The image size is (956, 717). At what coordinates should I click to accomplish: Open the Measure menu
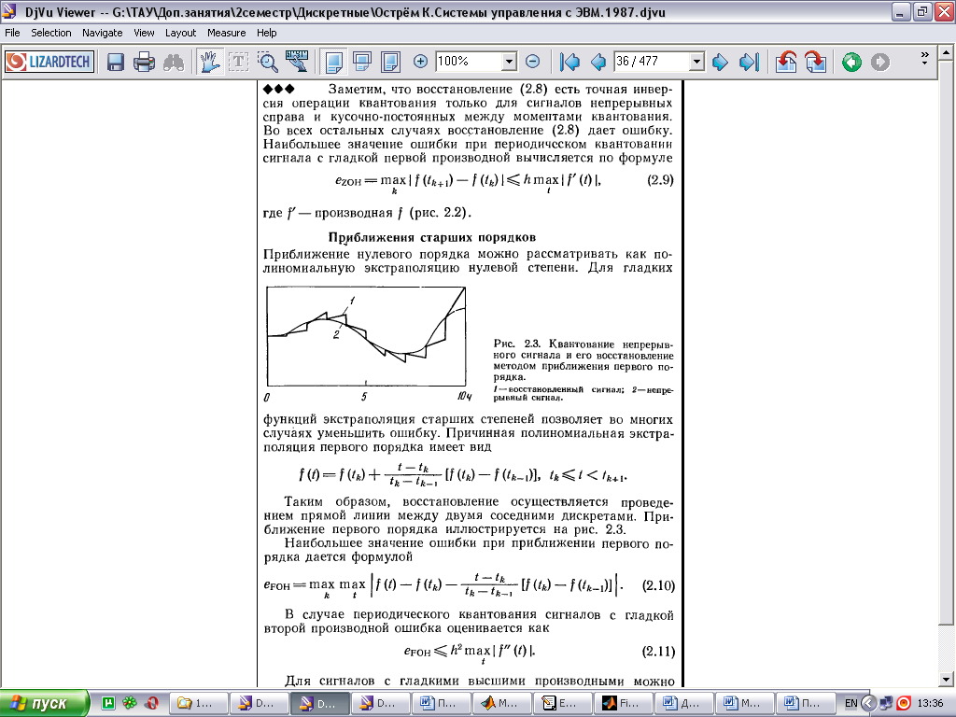point(226,33)
